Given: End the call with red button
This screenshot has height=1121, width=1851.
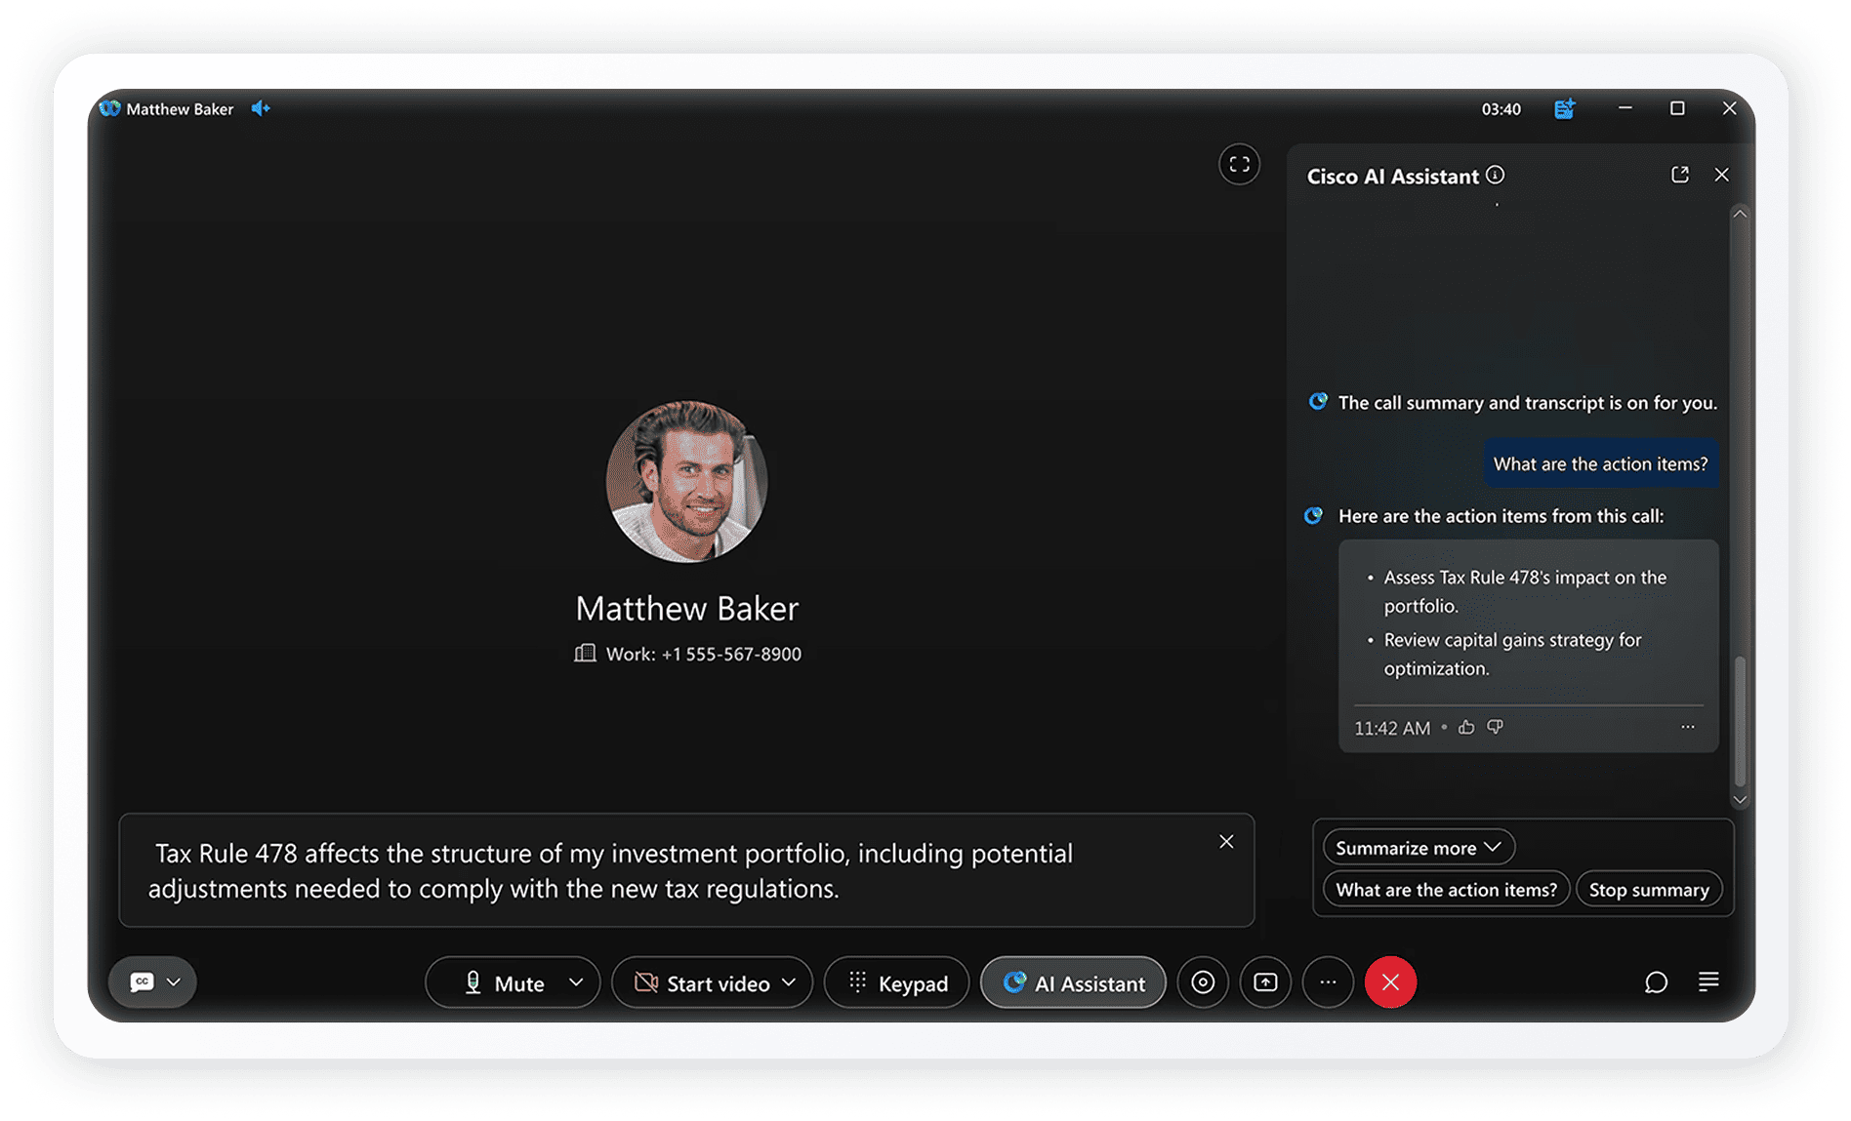Looking at the screenshot, I should click(1390, 982).
